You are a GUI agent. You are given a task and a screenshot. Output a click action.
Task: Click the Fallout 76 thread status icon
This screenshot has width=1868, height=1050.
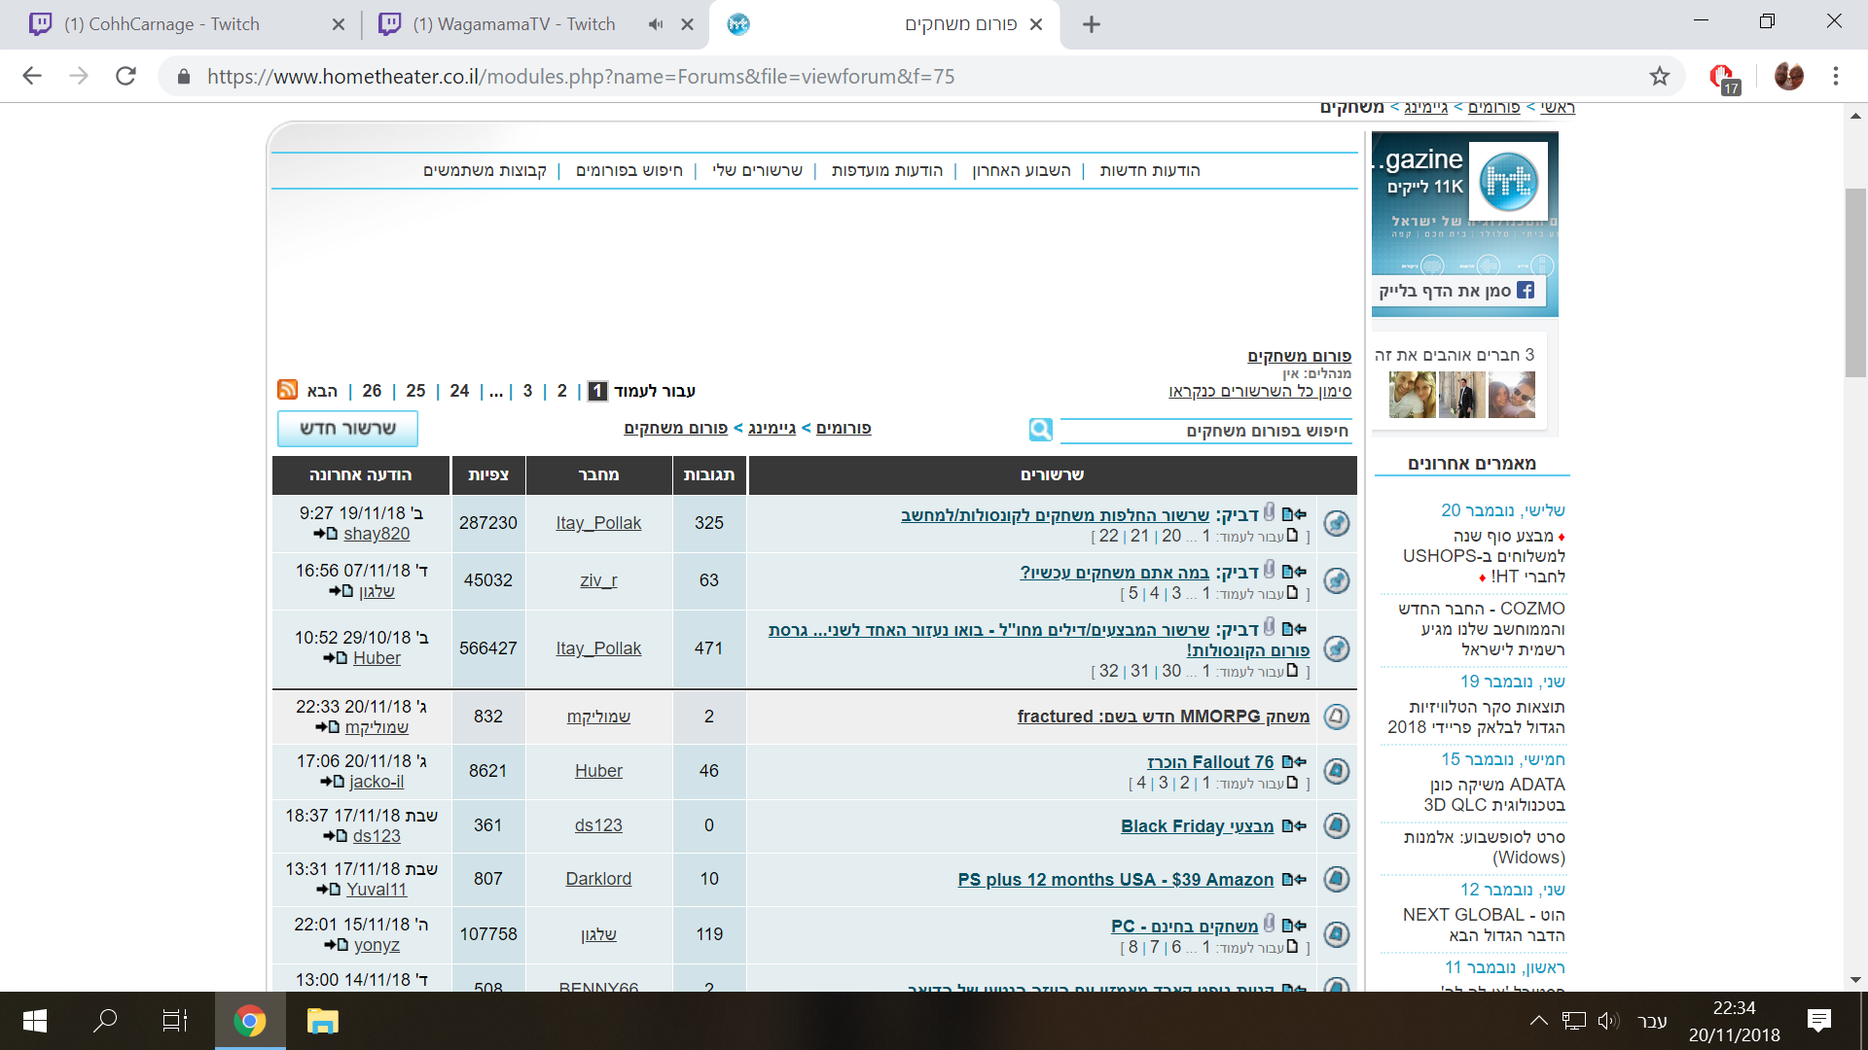[1337, 771]
